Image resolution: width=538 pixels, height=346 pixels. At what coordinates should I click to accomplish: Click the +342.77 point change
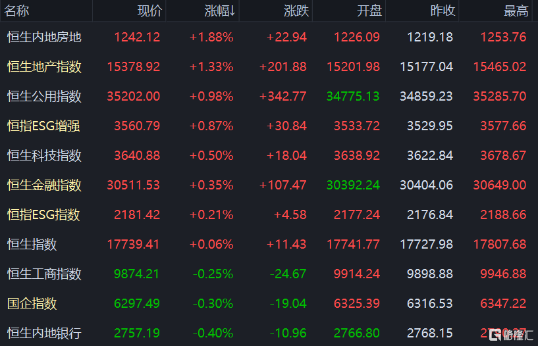[283, 96]
